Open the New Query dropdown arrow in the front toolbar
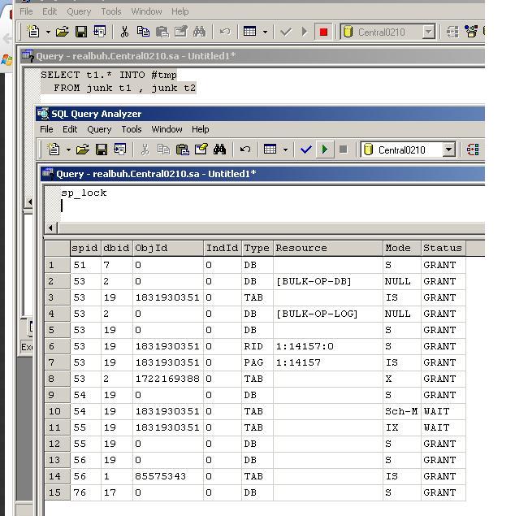 coord(67,150)
